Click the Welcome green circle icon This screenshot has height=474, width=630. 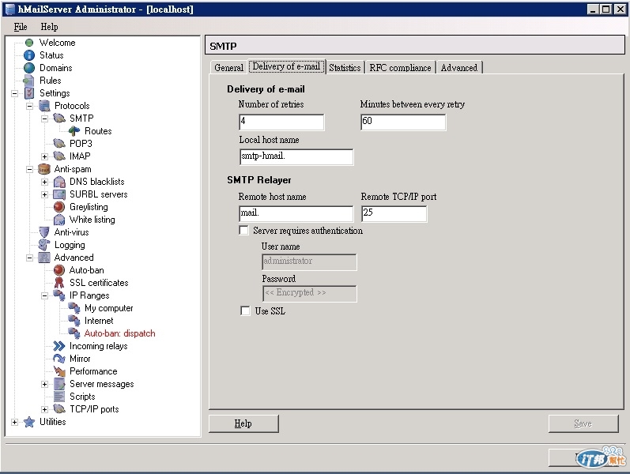tap(29, 43)
